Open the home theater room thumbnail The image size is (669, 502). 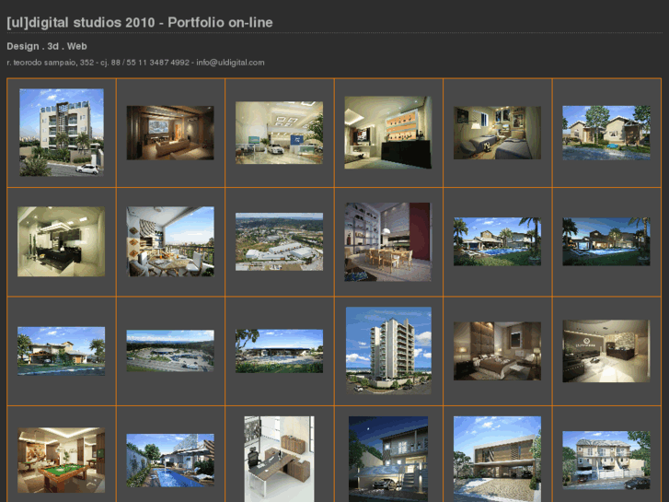tap(170, 133)
